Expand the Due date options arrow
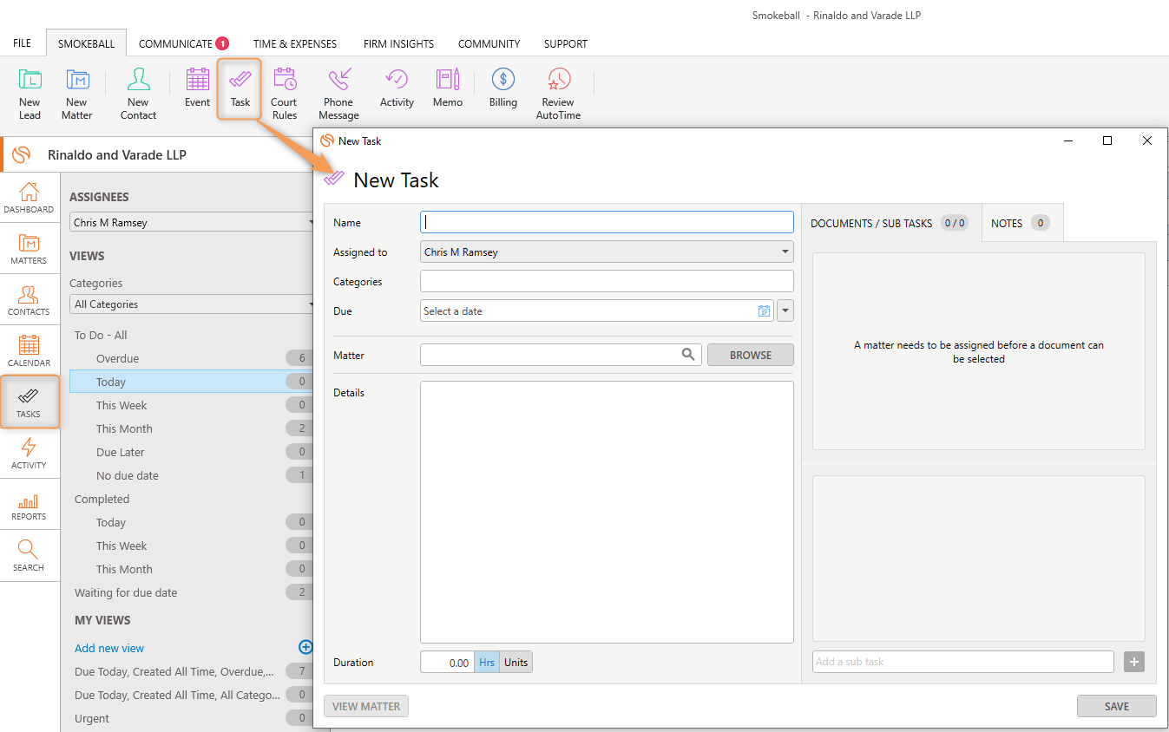 click(x=785, y=310)
